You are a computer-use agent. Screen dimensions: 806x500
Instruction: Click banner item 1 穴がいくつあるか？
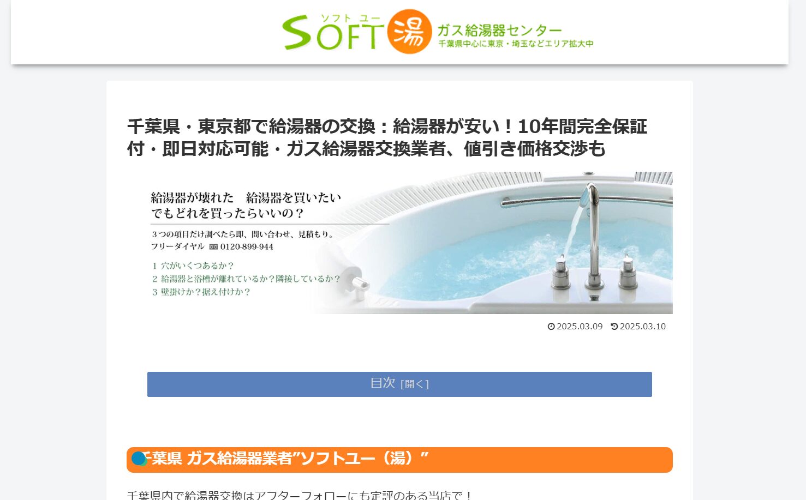[x=193, y=266]
